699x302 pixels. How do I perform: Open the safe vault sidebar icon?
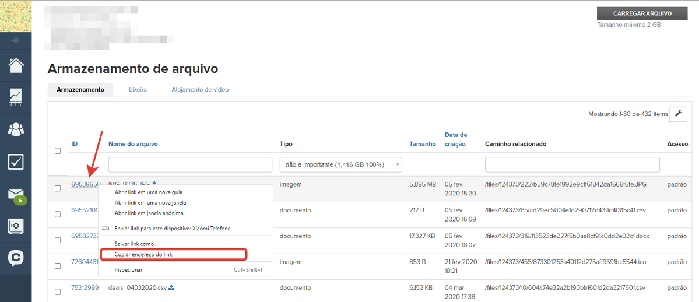click(x=16, y=226)
